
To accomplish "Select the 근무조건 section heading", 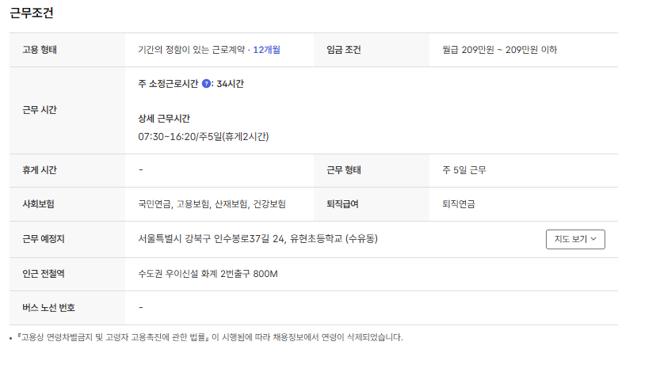I will (x=32, y=13).
